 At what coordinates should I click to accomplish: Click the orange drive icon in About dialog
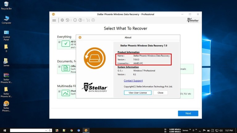point(95,58)
